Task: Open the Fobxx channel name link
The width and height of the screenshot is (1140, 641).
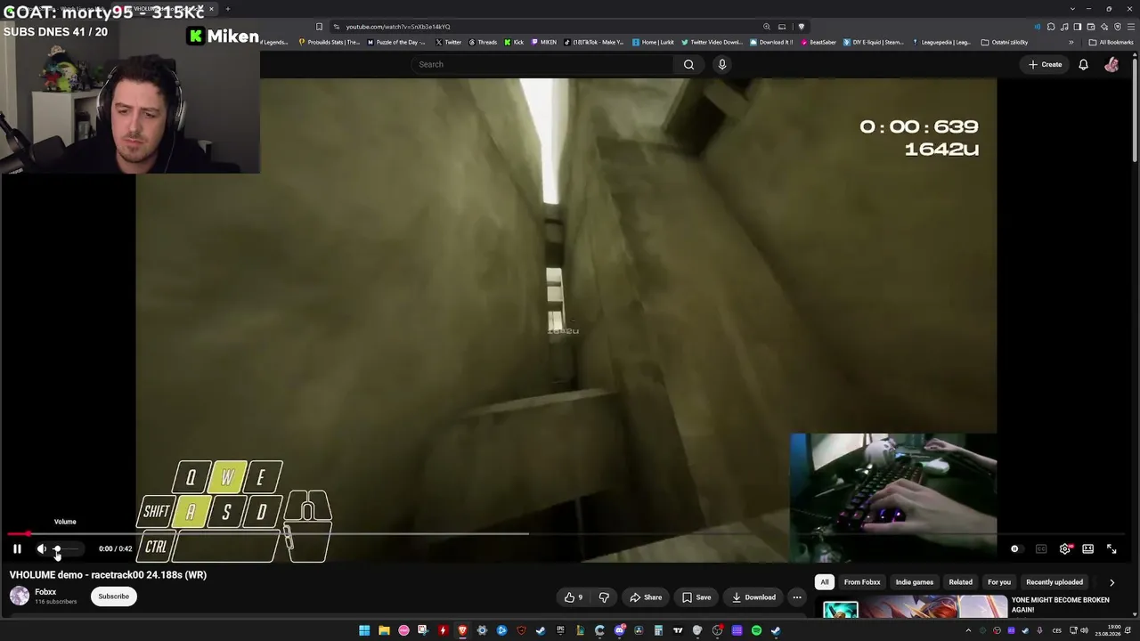Action: [x=45, y=592]
